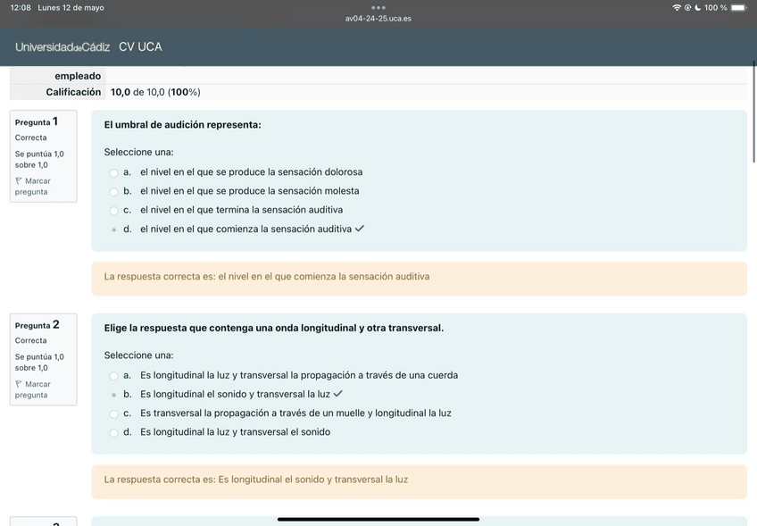Open the CV UCA home link
757x526 pixels.
pyautogui.click(x=140, y=46)
